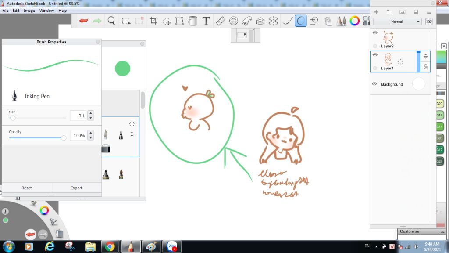Screen dimensions: 449x253
Task: Click the layer opacity box showing 100
Action: 429,22
